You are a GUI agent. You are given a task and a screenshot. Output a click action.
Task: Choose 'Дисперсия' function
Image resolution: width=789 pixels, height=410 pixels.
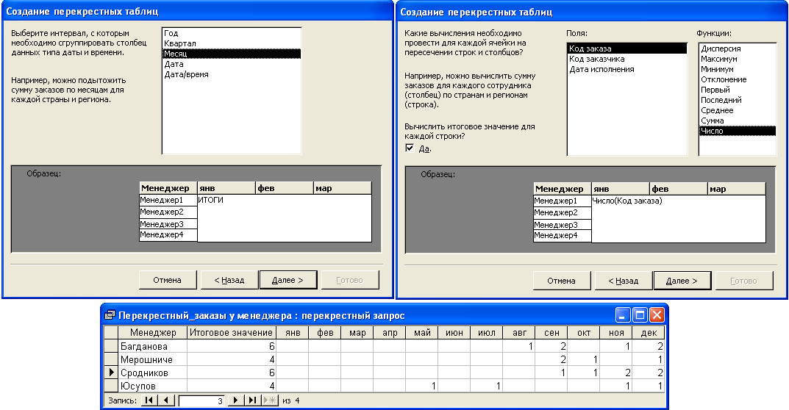[738, 48]
